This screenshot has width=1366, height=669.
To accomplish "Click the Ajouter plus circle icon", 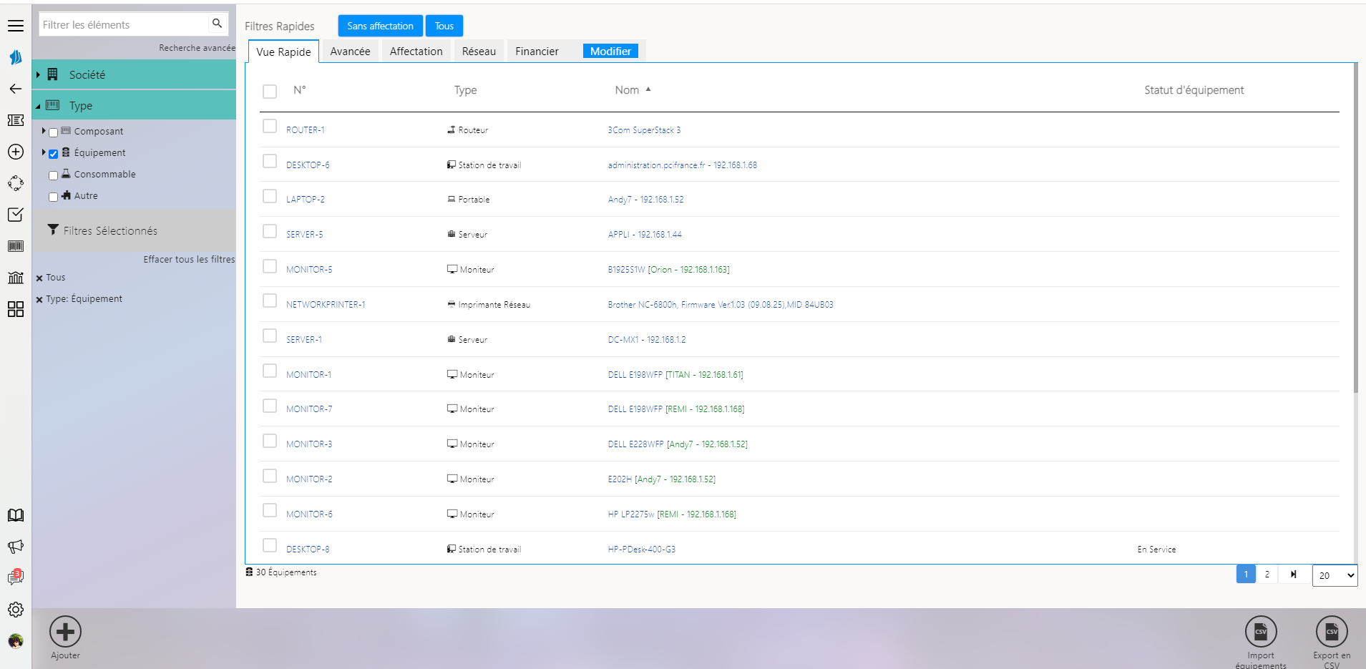I will 65,632.
